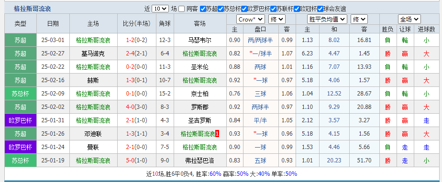Click the draw odds value 12.52
Image resolution: width=442 pixels, height=182 pixels.
pos(334,94)
